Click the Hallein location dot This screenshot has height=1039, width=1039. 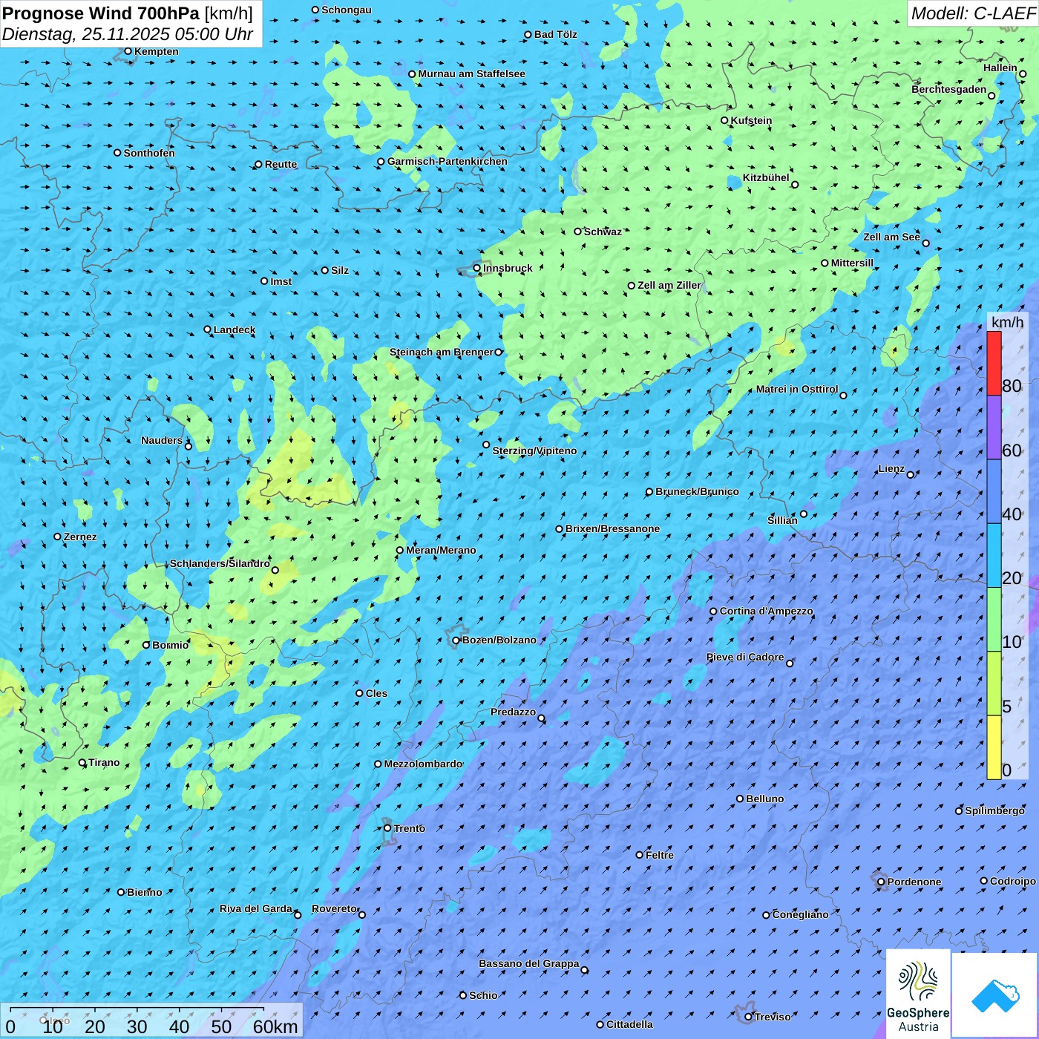click(x=1023, y=73)
